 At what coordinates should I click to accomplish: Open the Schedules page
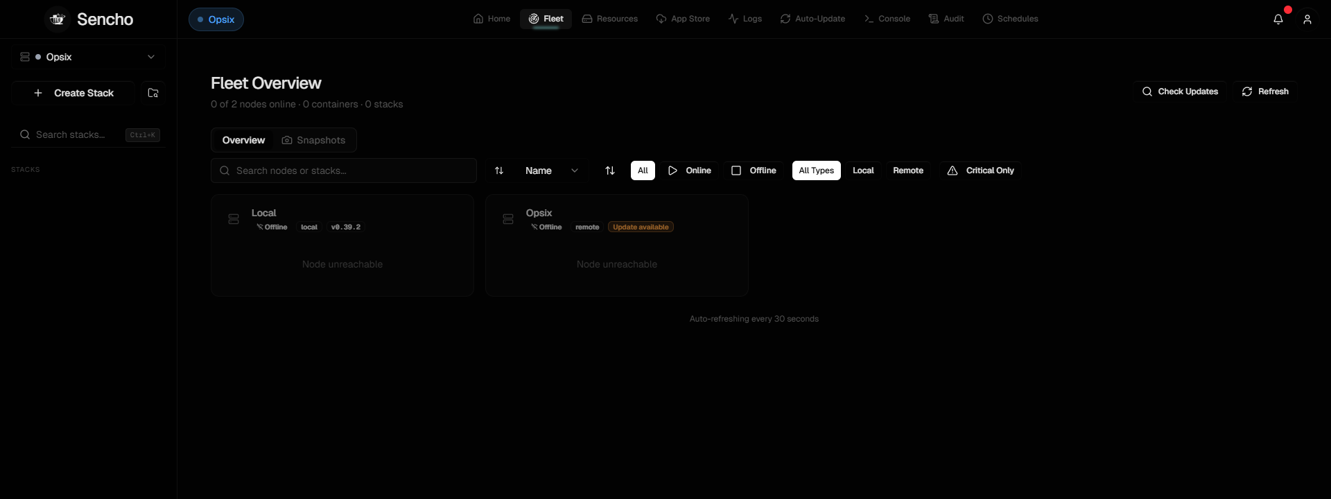pos(1010,19)
